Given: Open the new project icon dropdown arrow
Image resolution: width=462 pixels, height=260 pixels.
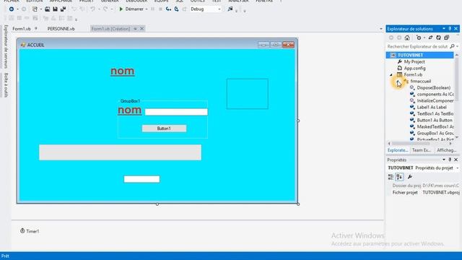Looking at the screenshot, I should (41, 9).
